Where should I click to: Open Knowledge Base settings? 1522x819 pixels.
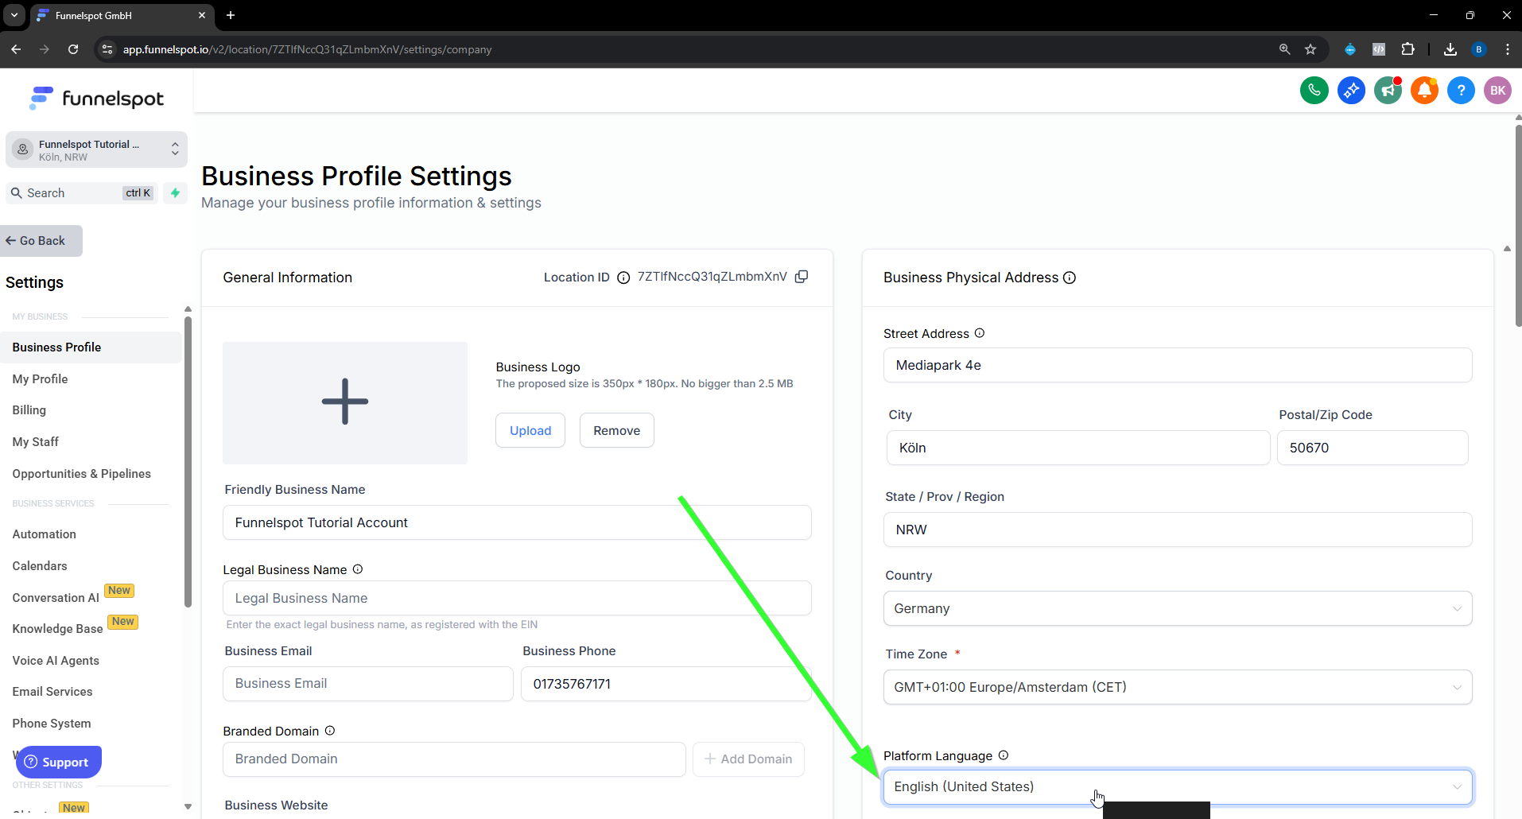point(57,629)
